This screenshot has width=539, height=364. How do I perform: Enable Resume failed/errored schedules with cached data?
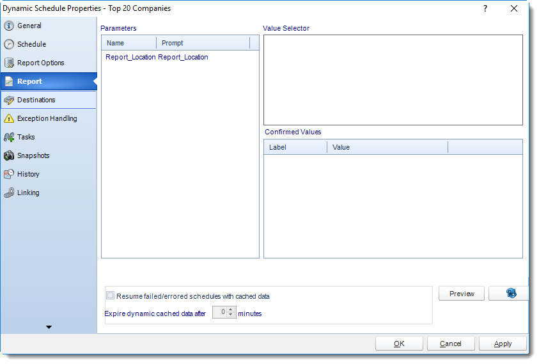111,296
